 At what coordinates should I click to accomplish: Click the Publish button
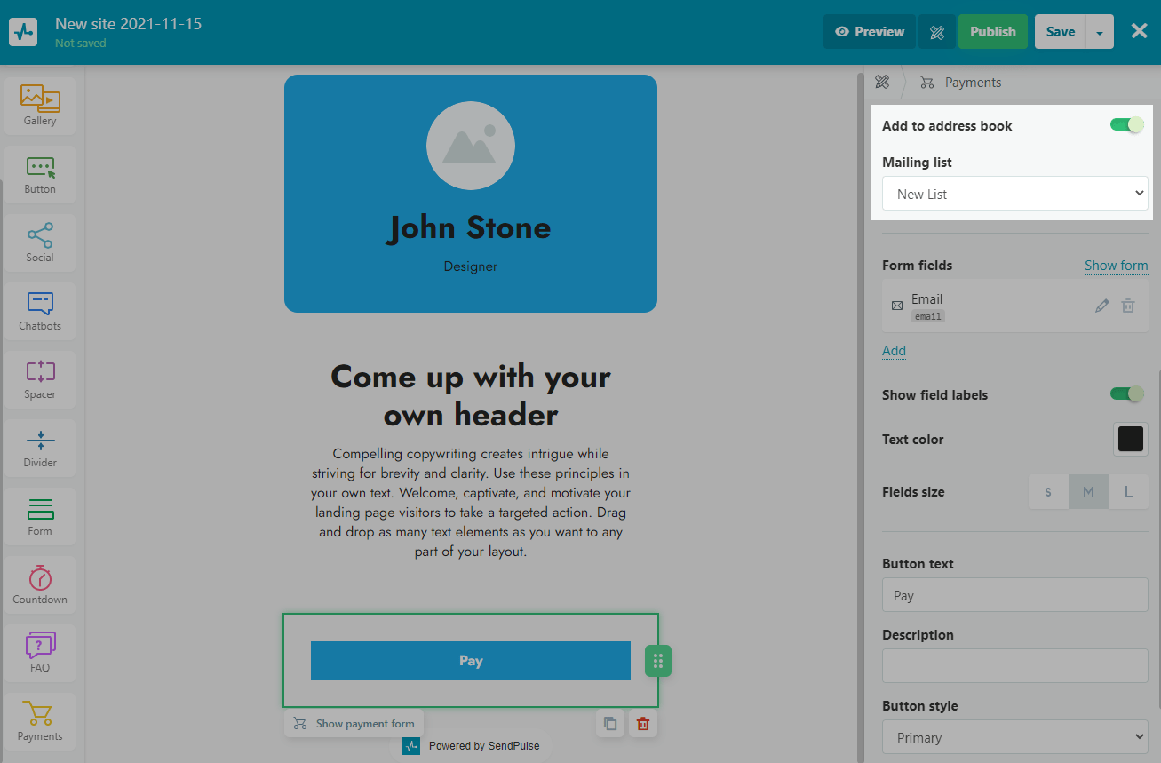tap(992, 32)
